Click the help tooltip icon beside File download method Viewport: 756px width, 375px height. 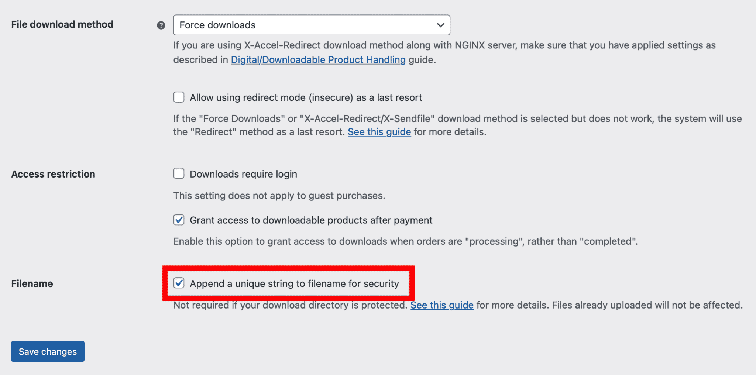(161, 25)
